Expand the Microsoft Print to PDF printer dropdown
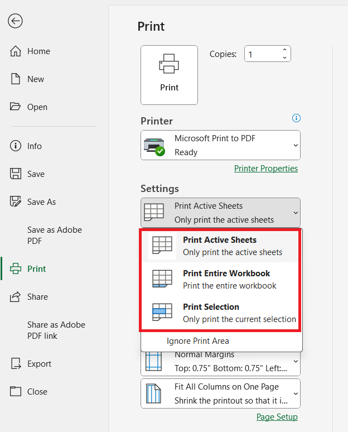Viewport: 348px width, 432px height. click(x=220, y=145)
